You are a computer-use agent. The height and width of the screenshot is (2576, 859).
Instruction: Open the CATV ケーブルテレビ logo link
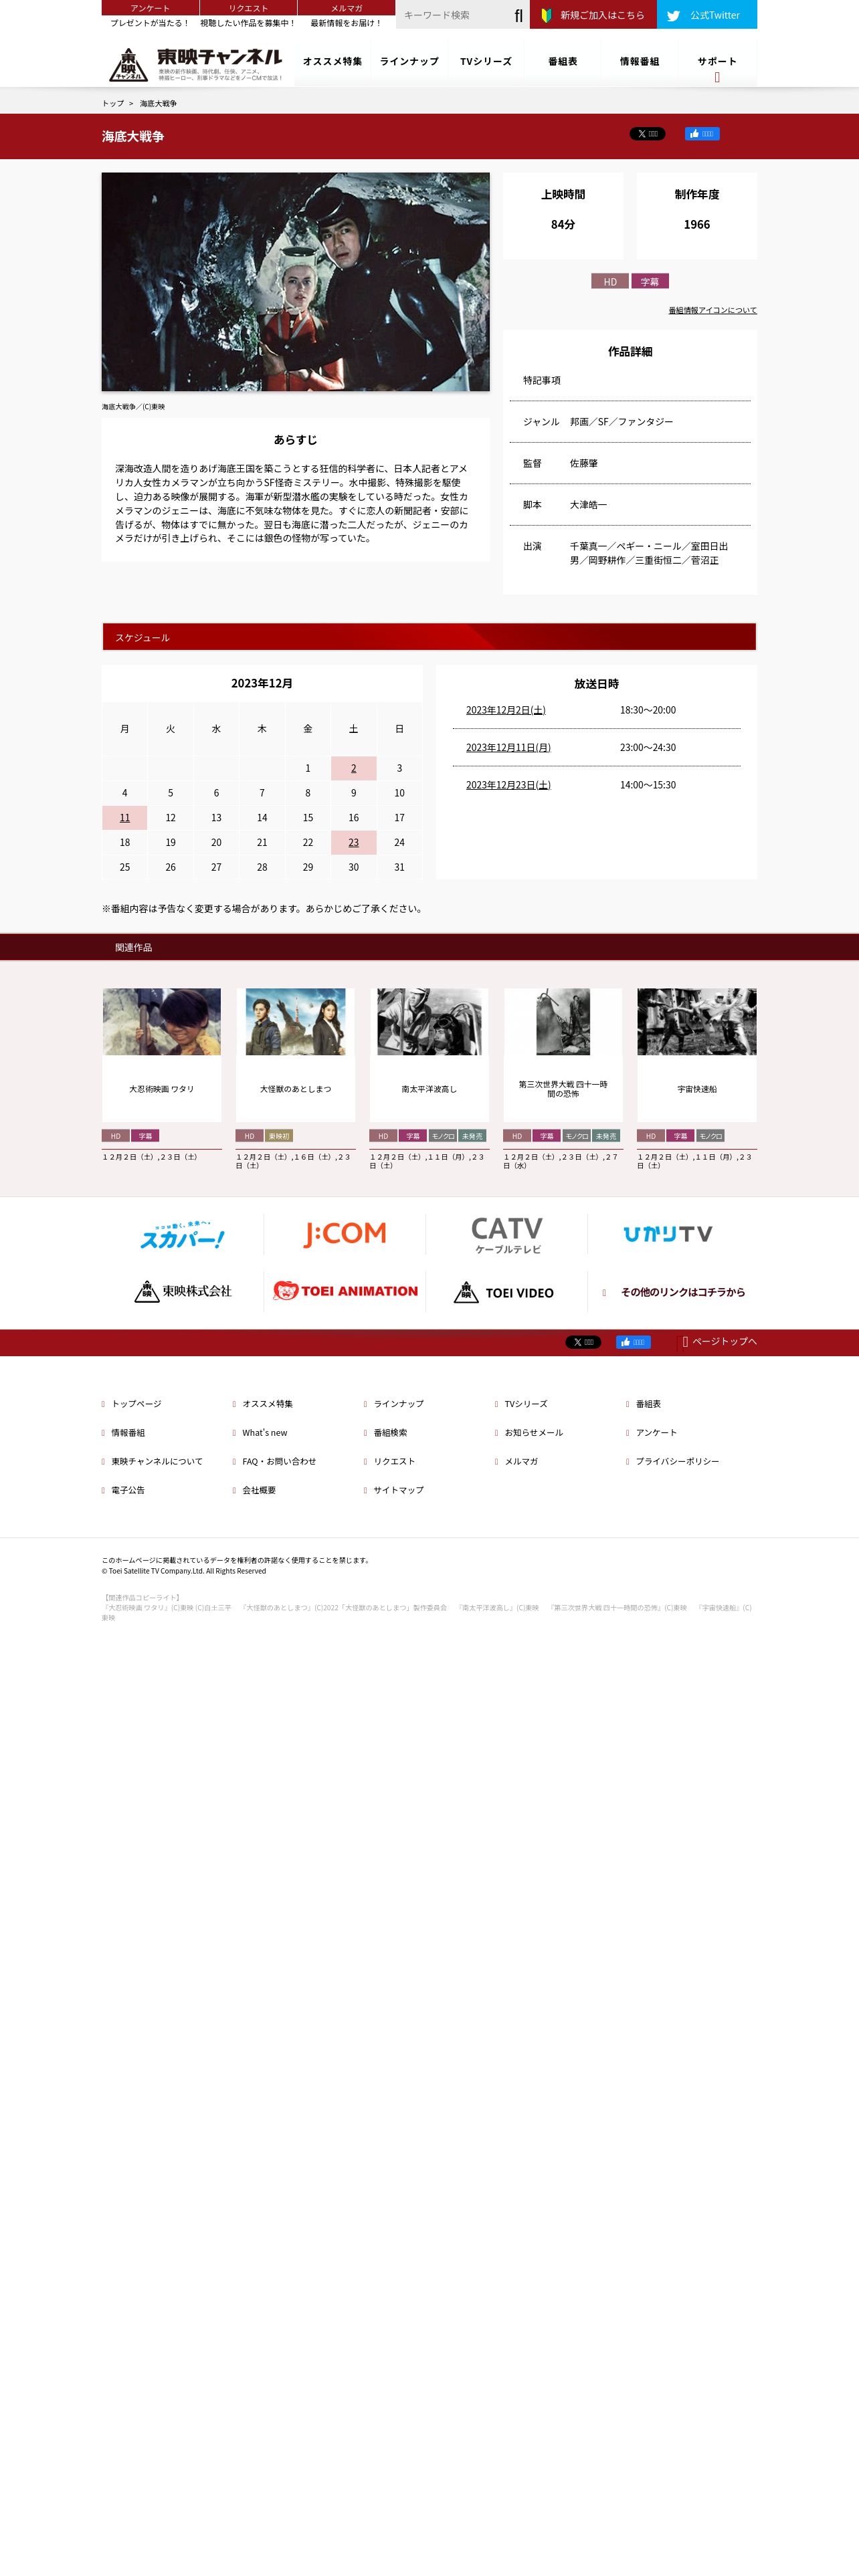point(507,1234)
